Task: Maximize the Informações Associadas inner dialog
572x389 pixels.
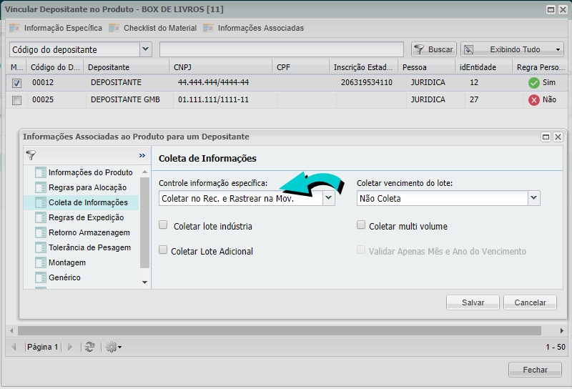Action: pyautogui.click(x=546, y=137)
